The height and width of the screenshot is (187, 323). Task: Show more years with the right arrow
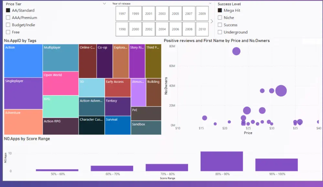[212, 21]
